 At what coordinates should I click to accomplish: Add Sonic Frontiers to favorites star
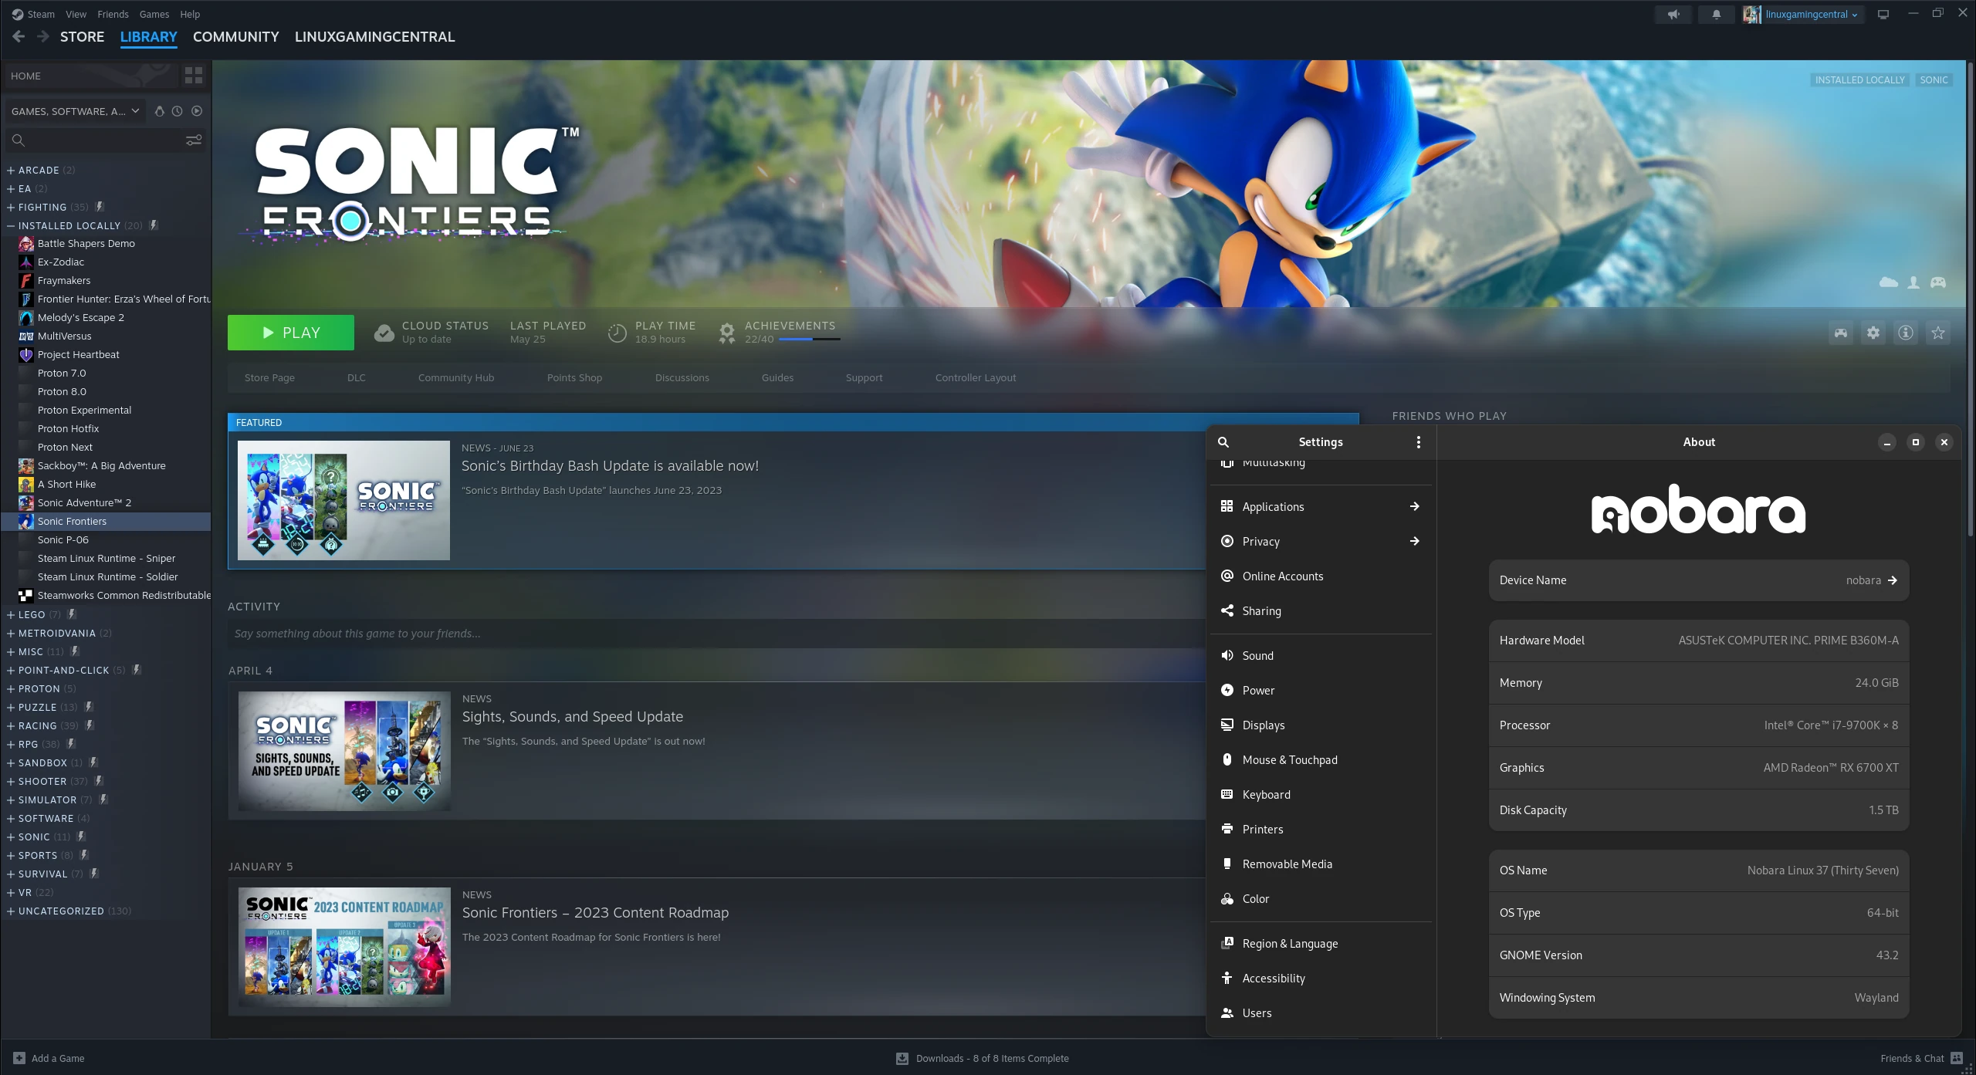[x=1938, y=333]
